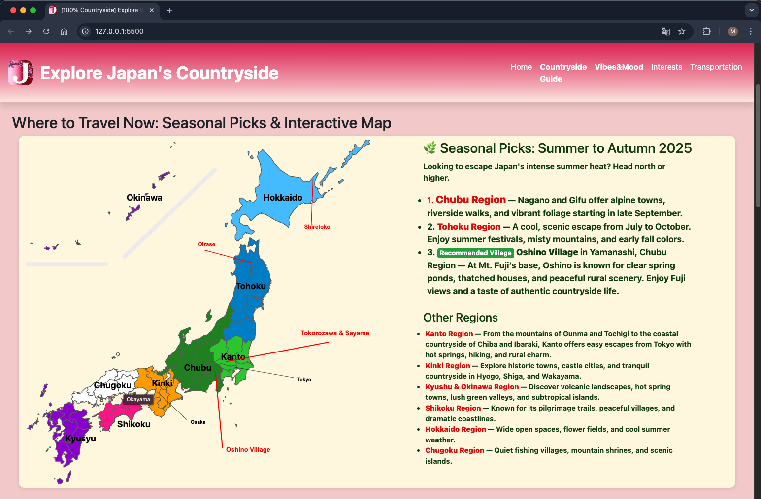The width and height of the screenshot is (761, 499).
Task: Click the Tohoku Region seasonal pick link
Action: coord(468,227)
